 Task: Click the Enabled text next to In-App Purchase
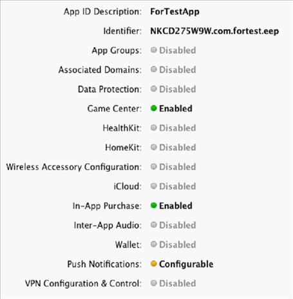tap(176, 206)
